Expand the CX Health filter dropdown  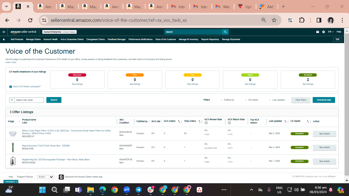(x=252, y=100)
